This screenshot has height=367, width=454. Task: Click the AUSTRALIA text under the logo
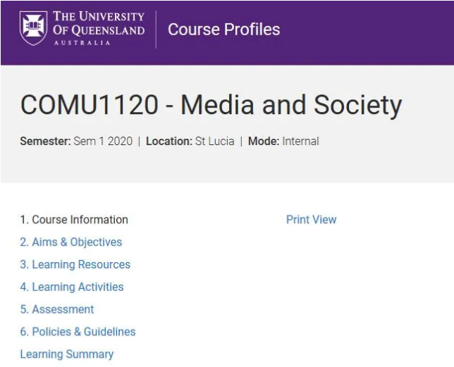click(x=82, y=42)
